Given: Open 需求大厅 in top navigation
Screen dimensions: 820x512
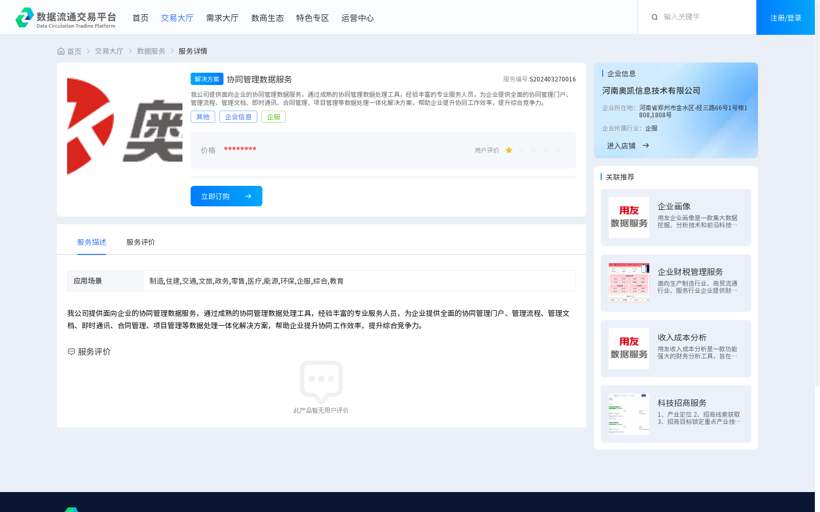Looking at the screenshot, I should pyautogui.click(x=222, y=18).
